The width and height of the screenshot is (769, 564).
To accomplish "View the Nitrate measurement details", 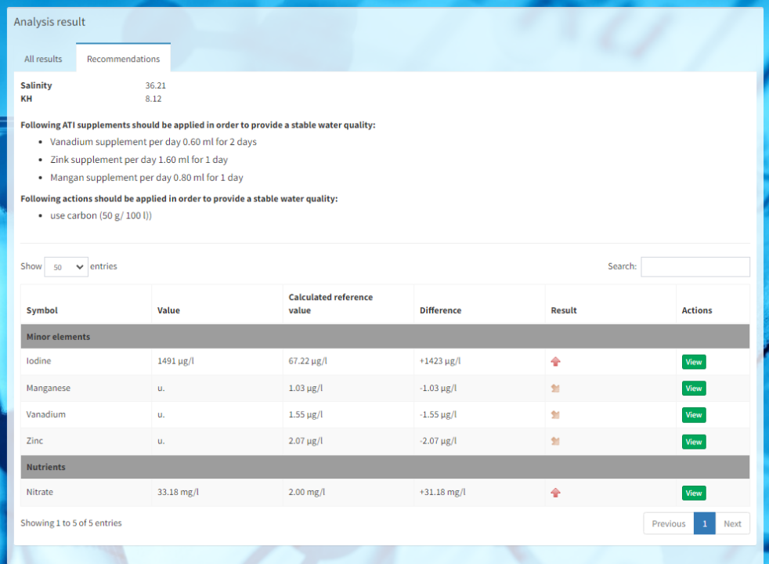I will click(x=693, y=493).
